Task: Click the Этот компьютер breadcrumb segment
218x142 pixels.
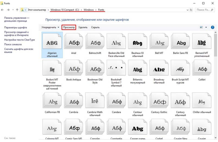Action: pyautogui.click(x=37, y=10)
